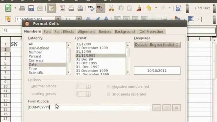The width and height of the screenshot is (217, 122).
Task: Select the 31 Dec 1999 format entry
Action: coord(100,63)
